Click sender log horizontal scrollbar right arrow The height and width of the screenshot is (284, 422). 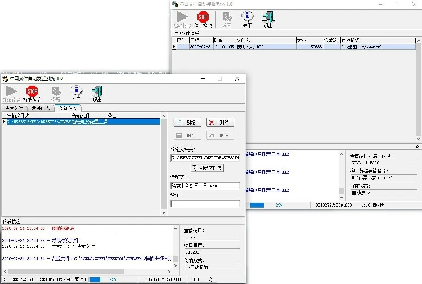(x=169, y=272)
